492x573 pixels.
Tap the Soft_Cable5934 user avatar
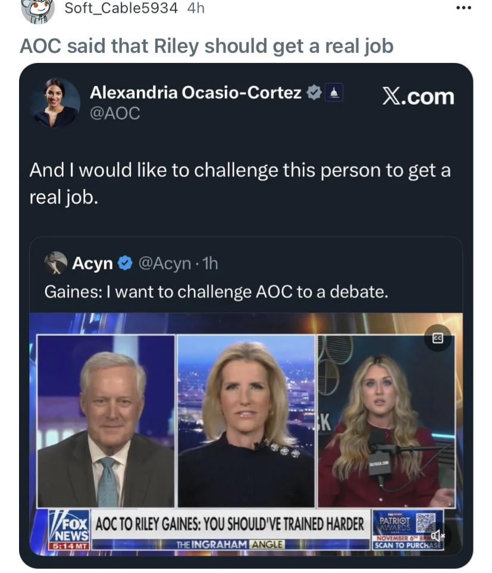38,9
